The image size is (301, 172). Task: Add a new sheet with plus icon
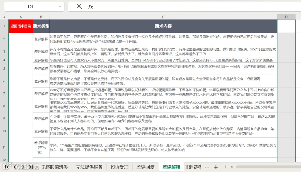216,167
